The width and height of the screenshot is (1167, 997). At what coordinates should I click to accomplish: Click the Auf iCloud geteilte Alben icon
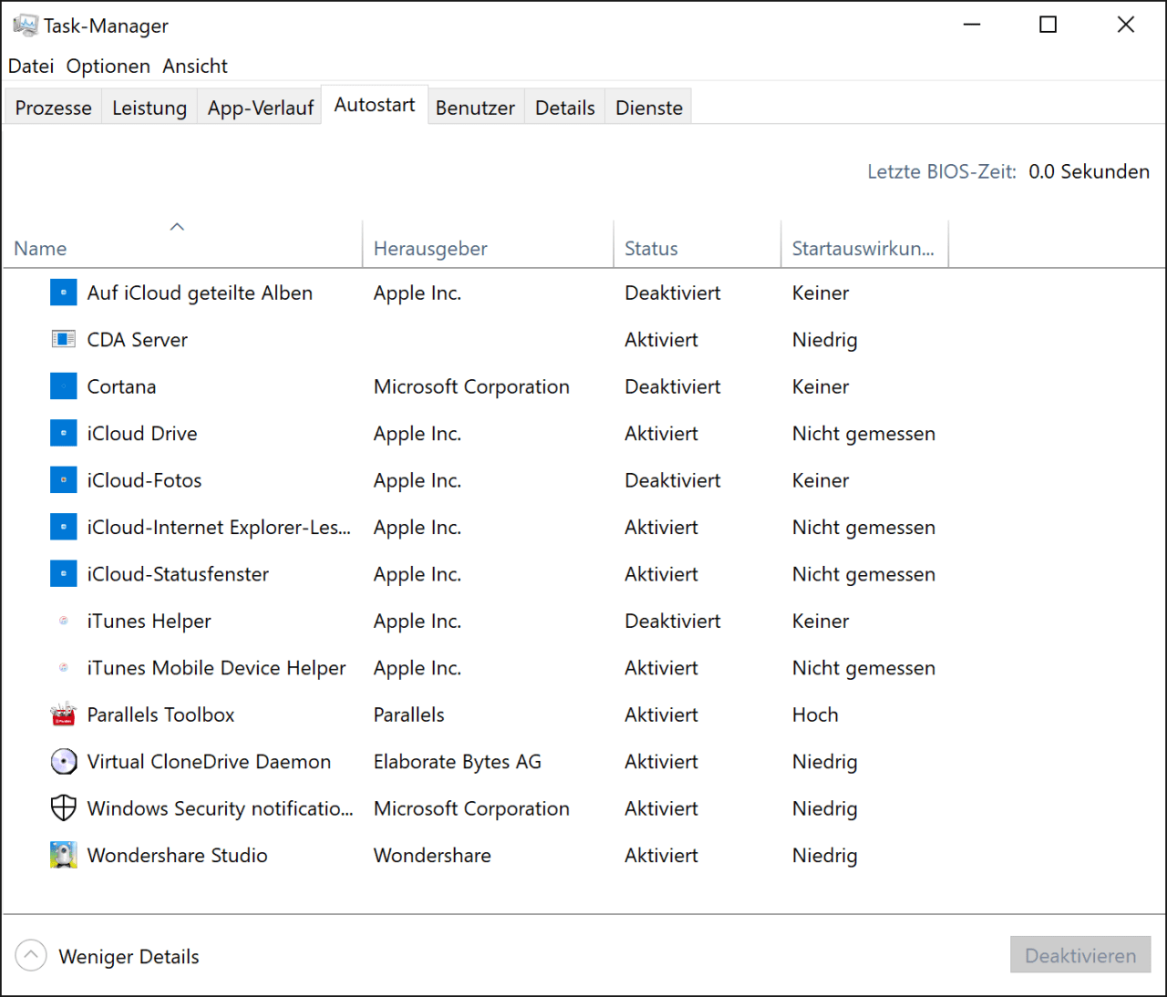(x=63, y=293)
